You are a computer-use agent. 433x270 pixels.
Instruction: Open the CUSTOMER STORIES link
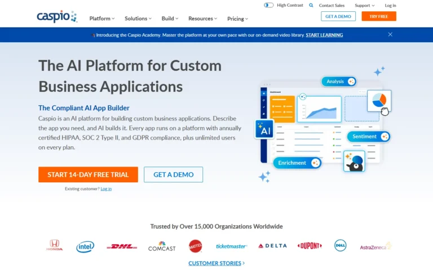pos(216,263)
